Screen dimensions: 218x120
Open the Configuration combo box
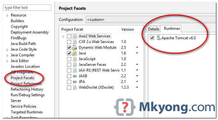point(151,20)
